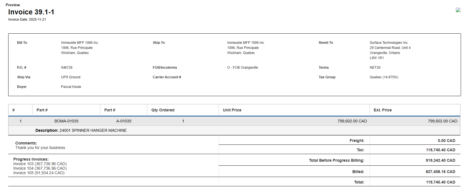Image resolution: width=468 pixels, height=190 pixels.
Task: Click the Unit Price column header
Action: click(x=232, y=110)
